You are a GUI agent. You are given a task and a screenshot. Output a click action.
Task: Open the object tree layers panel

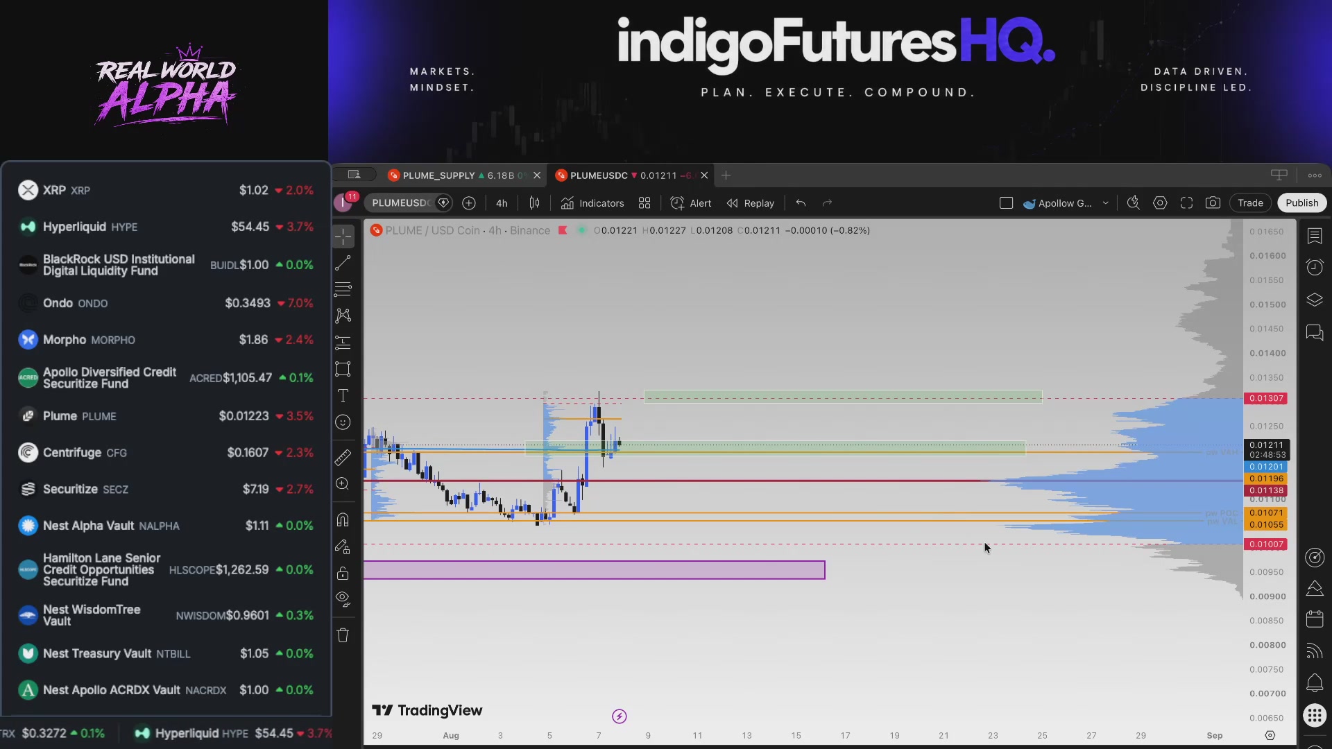tap(1315, 300)
